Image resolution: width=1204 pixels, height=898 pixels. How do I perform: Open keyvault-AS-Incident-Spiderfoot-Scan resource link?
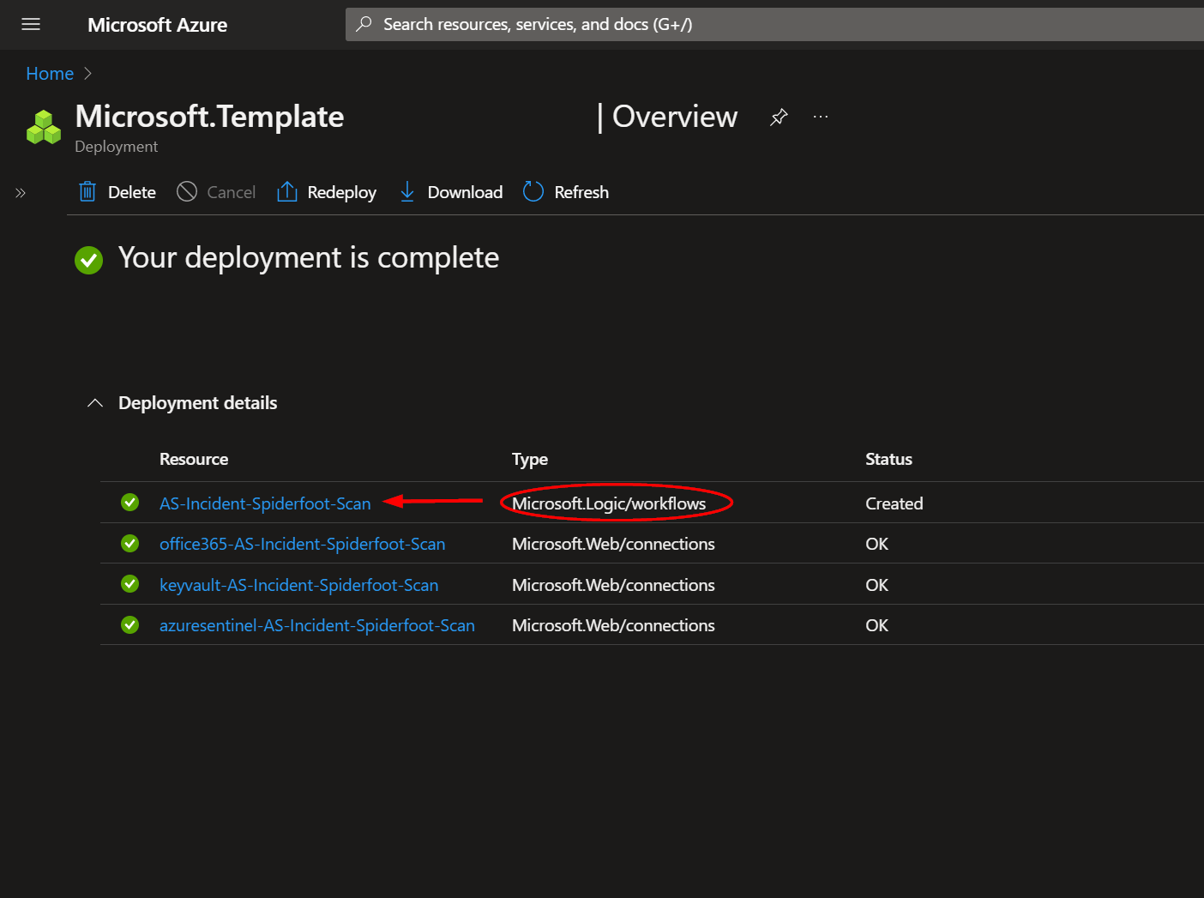coord(298,585)
